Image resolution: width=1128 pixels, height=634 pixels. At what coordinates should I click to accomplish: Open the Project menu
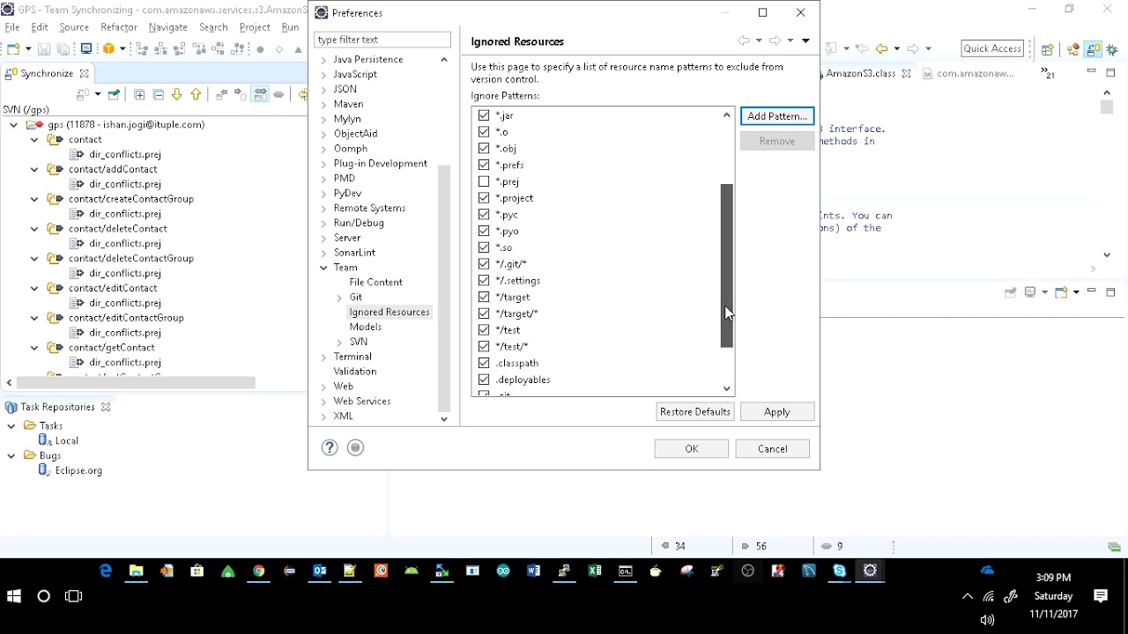pos(255,27)
